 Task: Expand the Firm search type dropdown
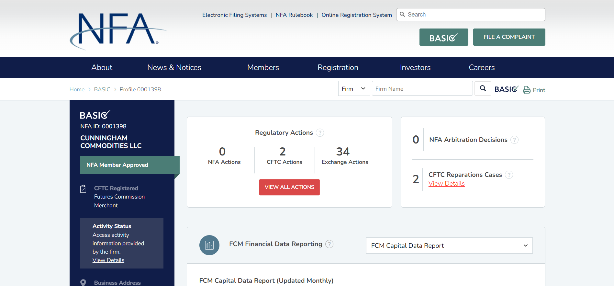click(x=353, y=89)
